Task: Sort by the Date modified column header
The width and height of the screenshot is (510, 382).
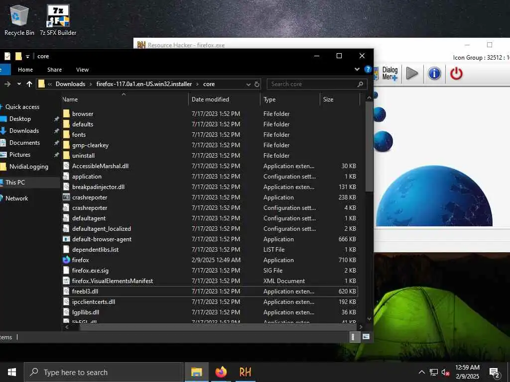Action: [x=224, y=99]
